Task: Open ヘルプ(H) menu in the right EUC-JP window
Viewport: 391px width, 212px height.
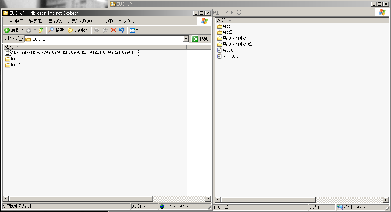Action: tap(234, 12)
